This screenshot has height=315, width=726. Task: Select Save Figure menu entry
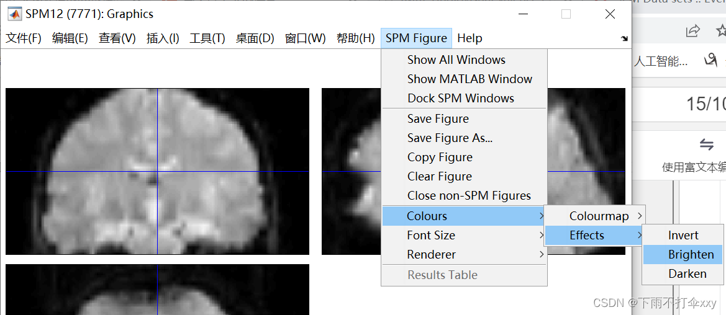tap(464, 119)
